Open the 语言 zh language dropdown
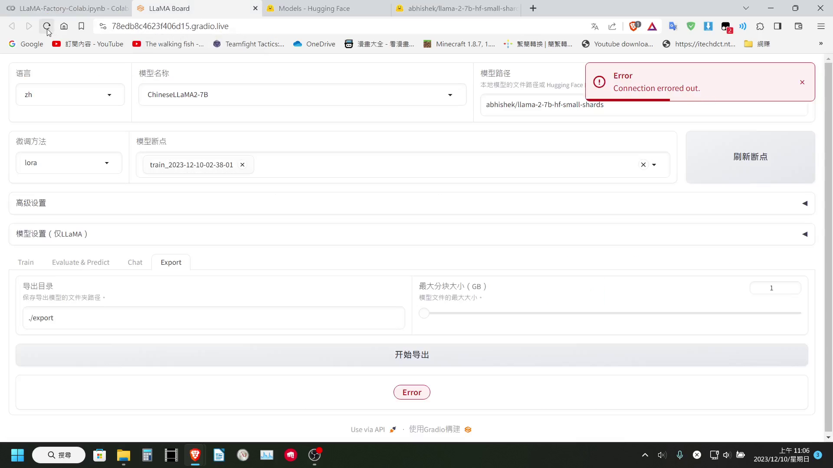The width and height of the screenshot is (833, 468). click(x=70, y=94)
